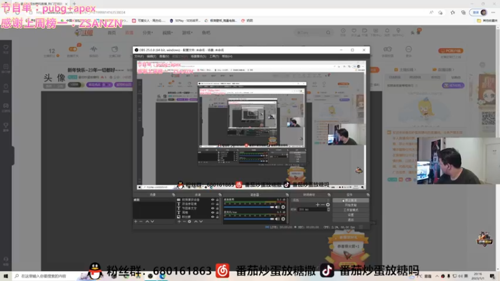Add transition with plus icon in Transitions panel
The width and height of the screenshot is (500, 281).
pyautogui.click(x=317, y=205)
